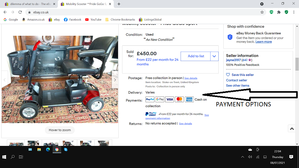Screen dimensions: 299x168
Task: Open the Amazon.co.uk bookmark
Action: point(33,20)
